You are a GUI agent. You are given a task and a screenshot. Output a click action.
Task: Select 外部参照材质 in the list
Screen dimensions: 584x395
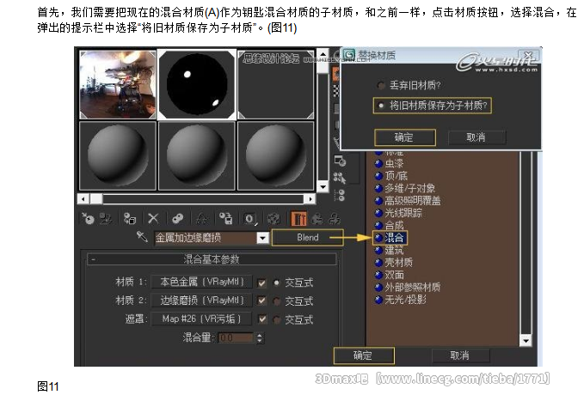408,287
